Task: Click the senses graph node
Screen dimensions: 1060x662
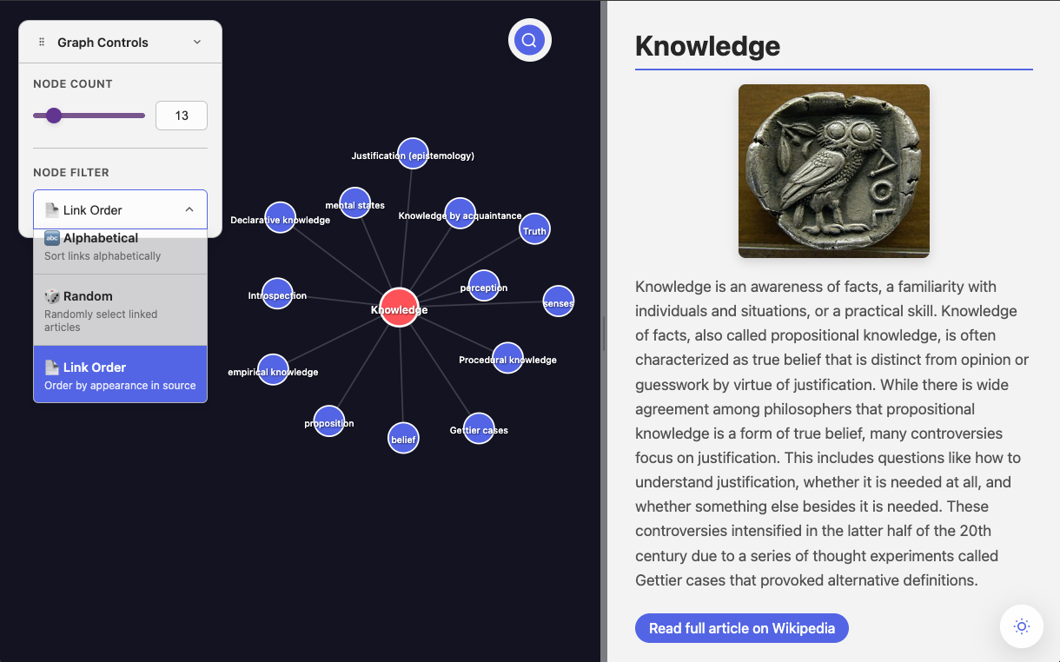Action: [x=558, y=301]
